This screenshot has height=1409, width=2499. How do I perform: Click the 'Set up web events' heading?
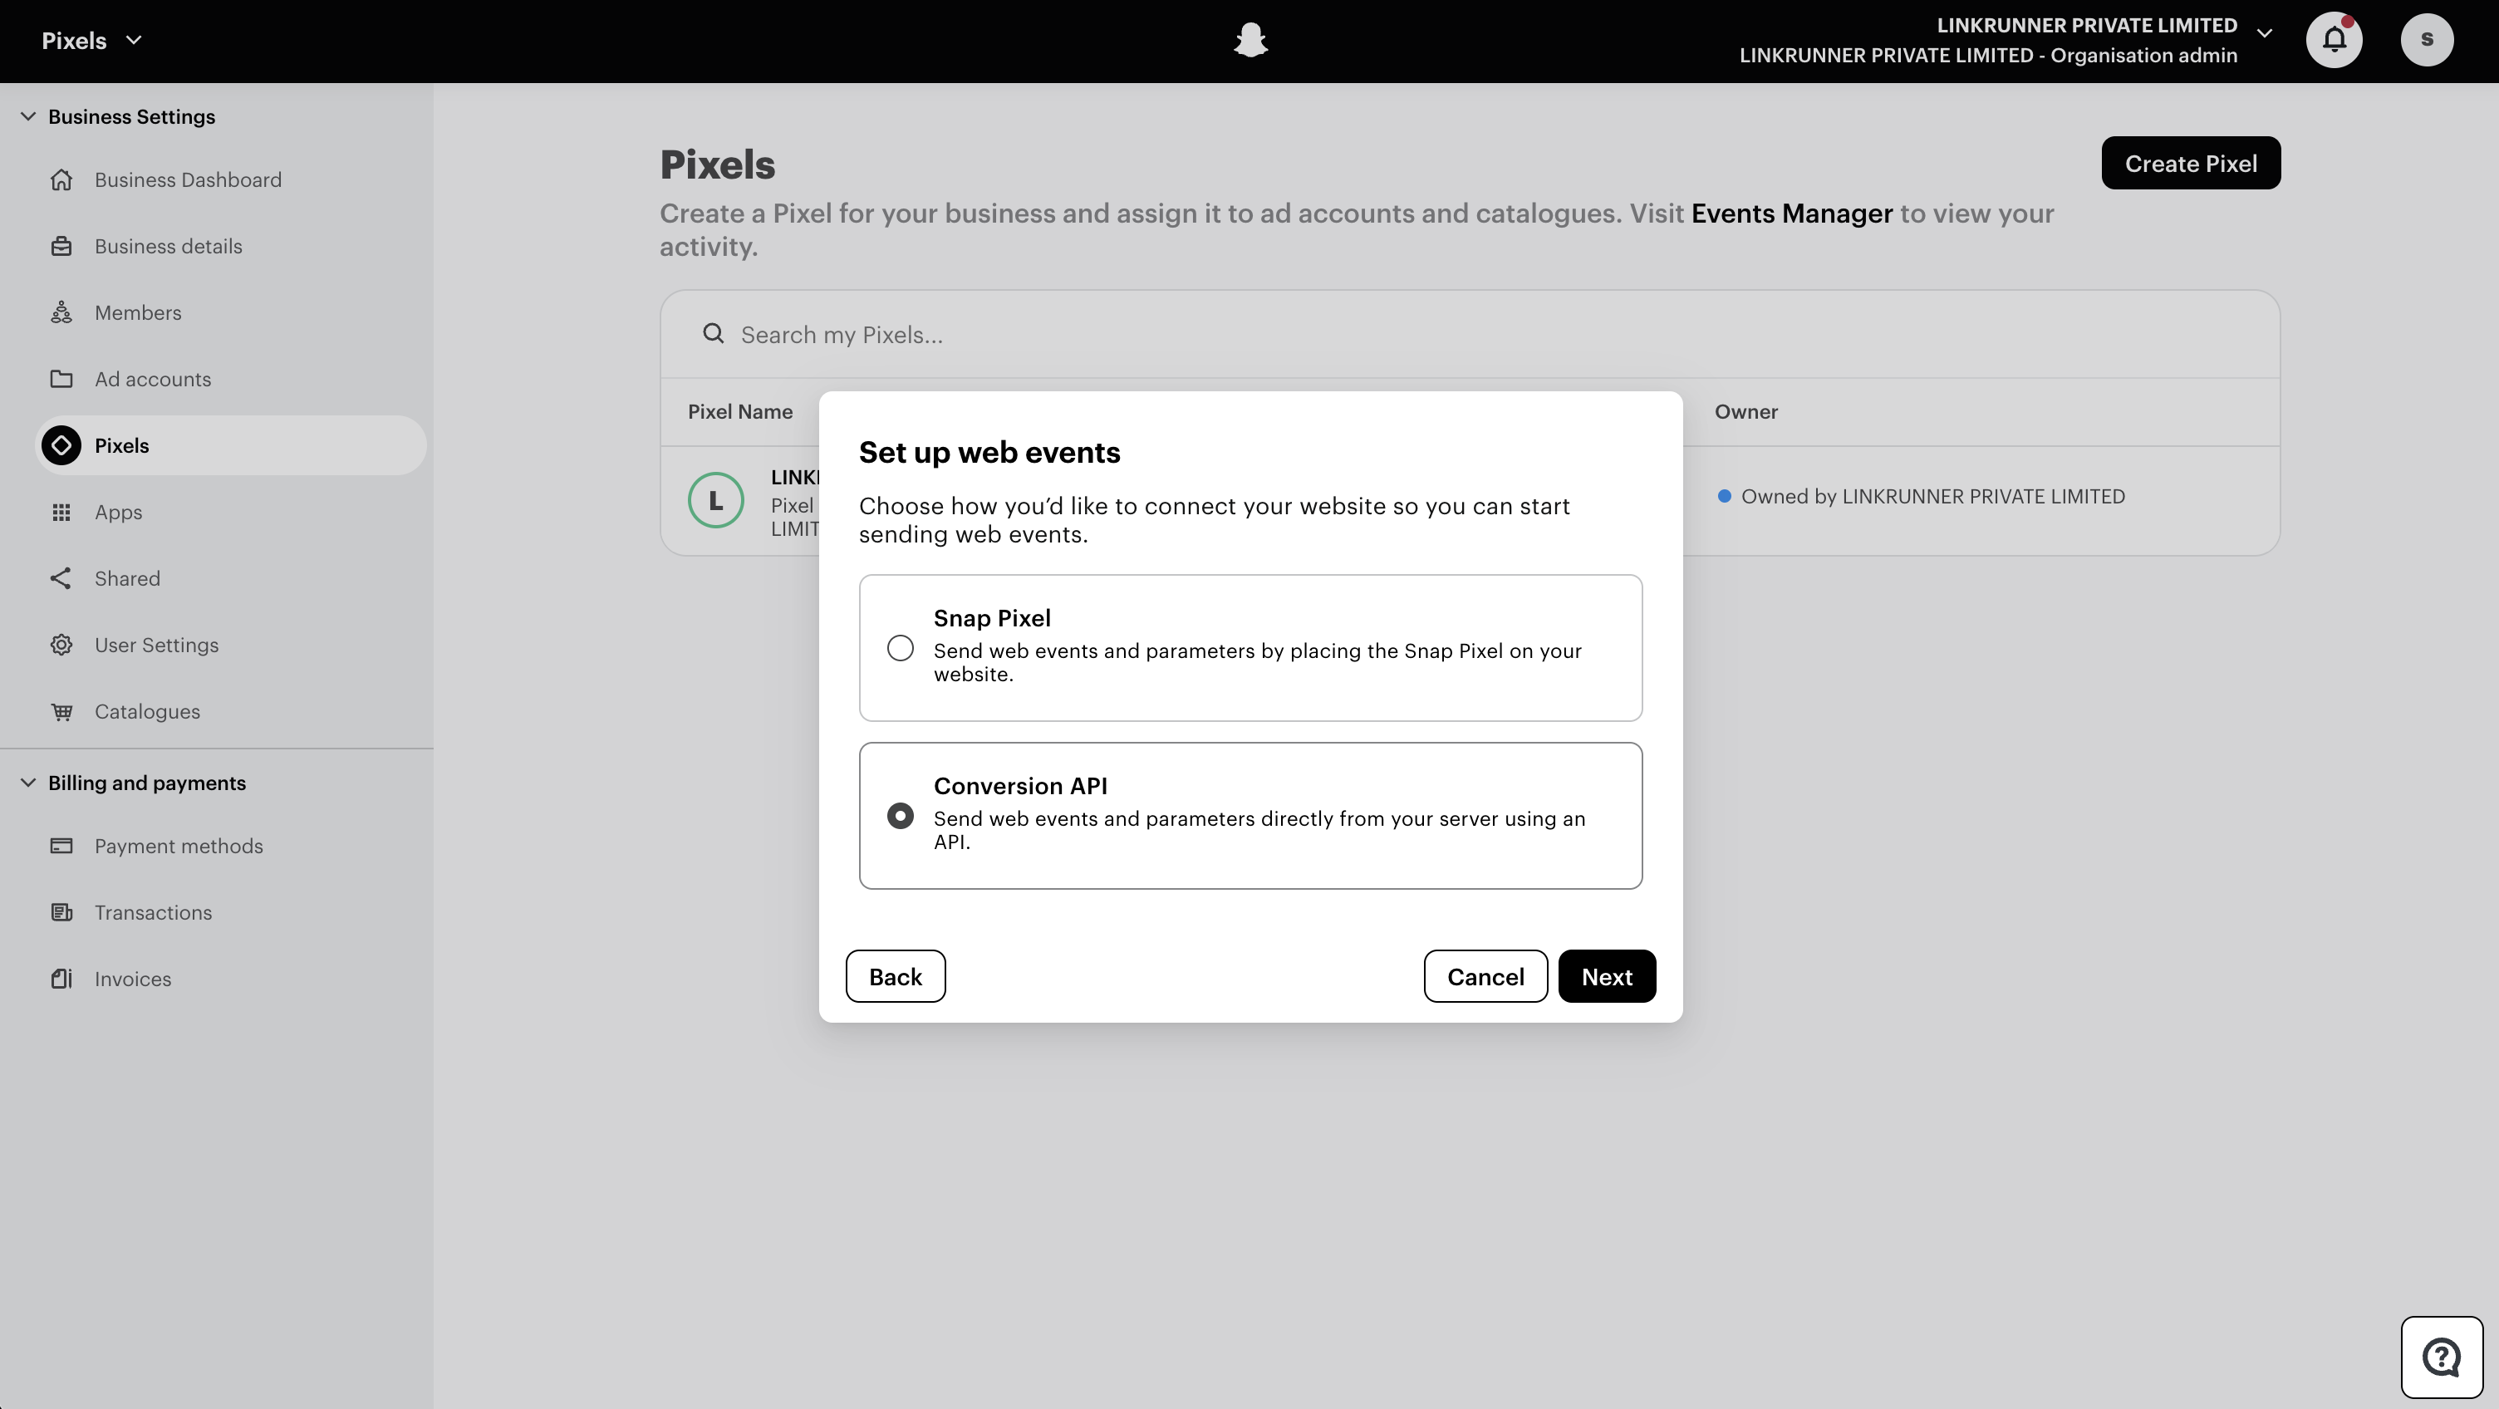pos(989,452)
